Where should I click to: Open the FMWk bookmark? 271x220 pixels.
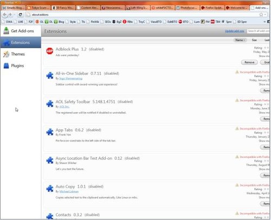93,22
